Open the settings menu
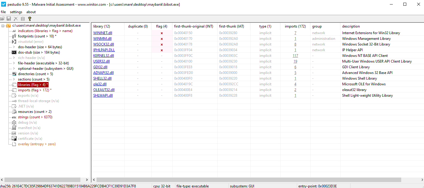This screenshot has width=424, height=188. pyautogui.click(x=16, y=12)
